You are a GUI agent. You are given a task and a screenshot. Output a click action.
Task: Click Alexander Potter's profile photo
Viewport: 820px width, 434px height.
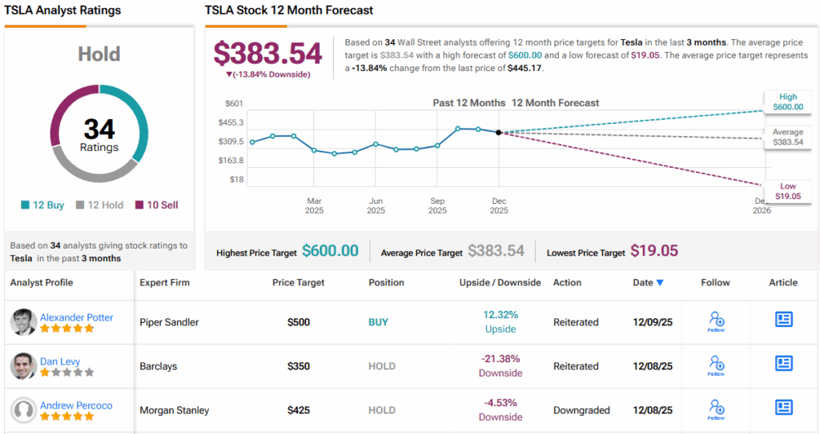(x=23, y=322)
